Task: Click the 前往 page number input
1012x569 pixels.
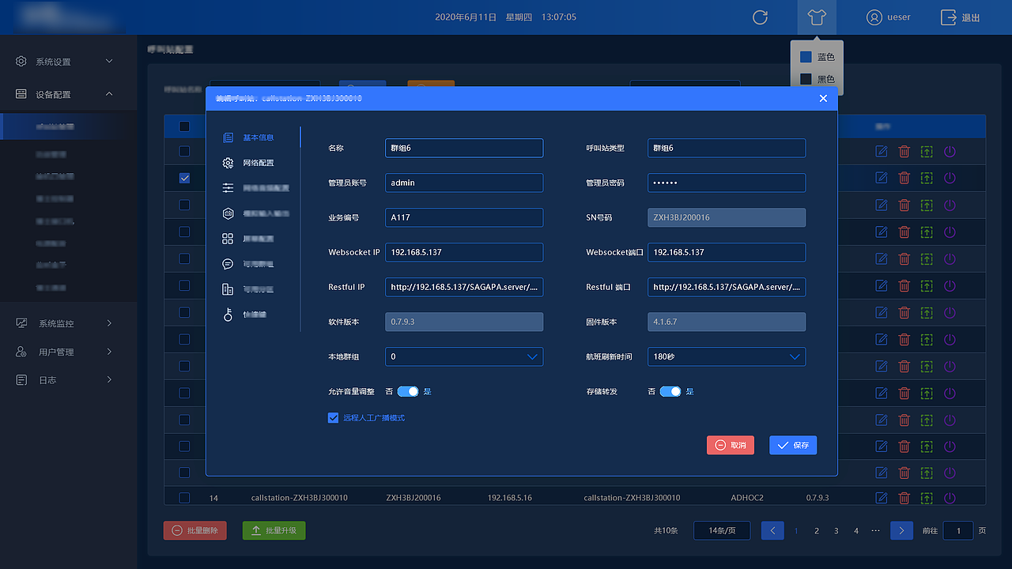Action: click(x=959, y=531)
